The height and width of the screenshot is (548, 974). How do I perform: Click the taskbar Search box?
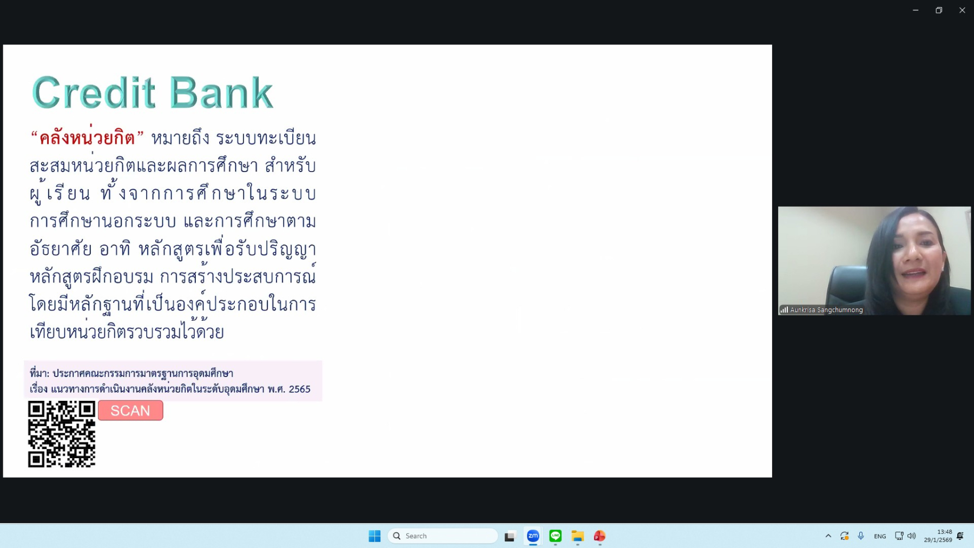[x=443, y=536]
